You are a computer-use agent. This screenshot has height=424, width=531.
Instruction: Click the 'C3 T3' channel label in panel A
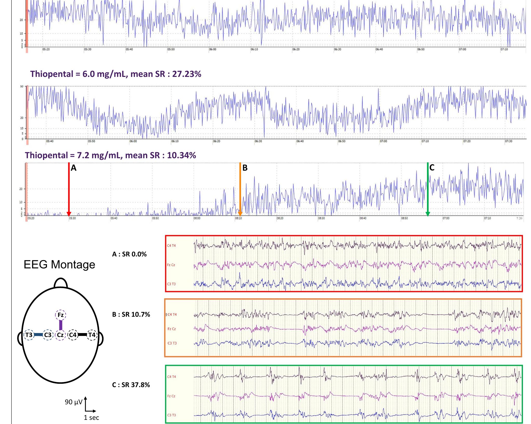[x=171, y=284]
